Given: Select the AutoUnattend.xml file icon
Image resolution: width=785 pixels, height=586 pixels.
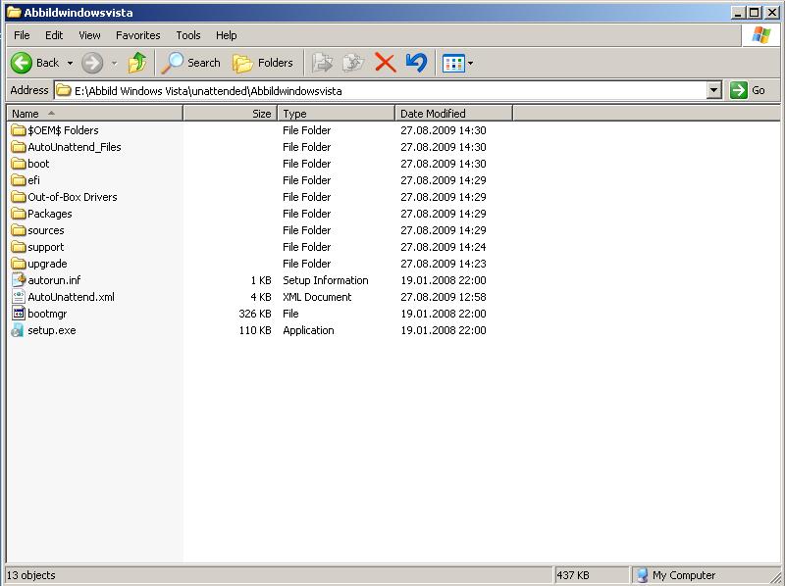Looking at the screenshot, I should tap(19, 297).
